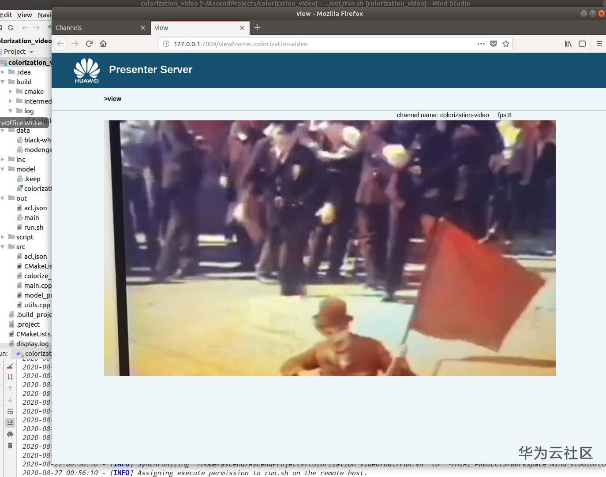This screenshot has width=606, height=477.
Task: Expand the inc folder
Action: click(x=3, y=159)
